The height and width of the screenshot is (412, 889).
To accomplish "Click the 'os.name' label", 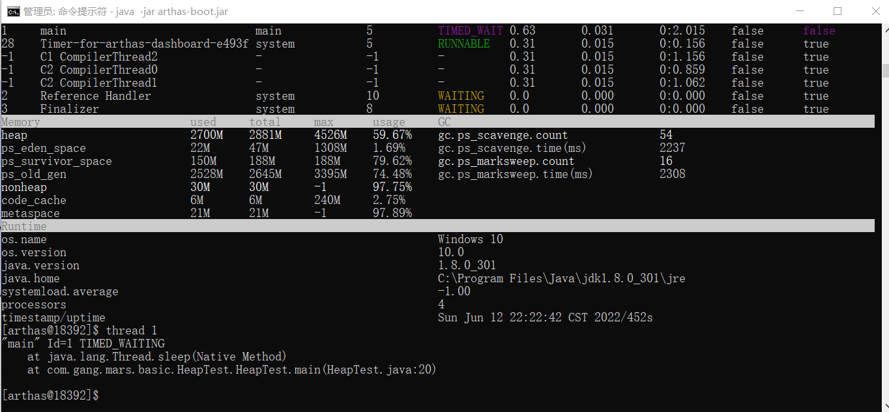I will [24, 239].
